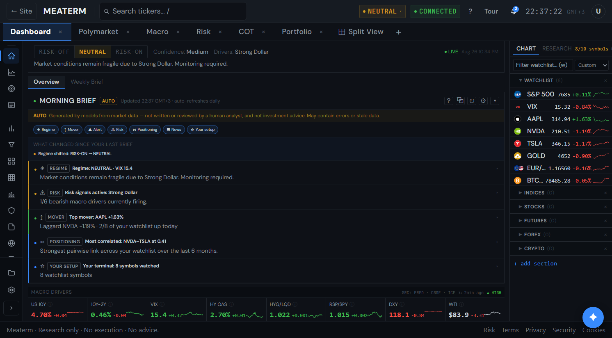This screenshot has width=612, height=338.
Task: Open Morning Brief settings gear
Action: (483, 100)
